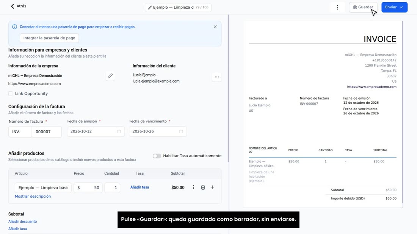Click the INV- prefix field
The width and height of the screenshot is (417, 234).
(x=20, y=132)
